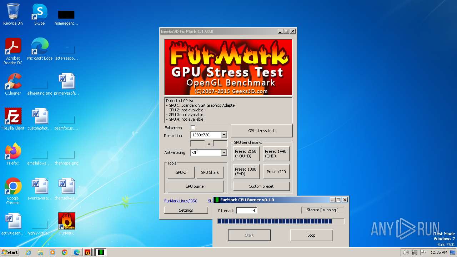Open Google Chrome desktop shortcut
Image resolution: width=457 pixels, height=257 pixels.
click(x=13, y=191)
